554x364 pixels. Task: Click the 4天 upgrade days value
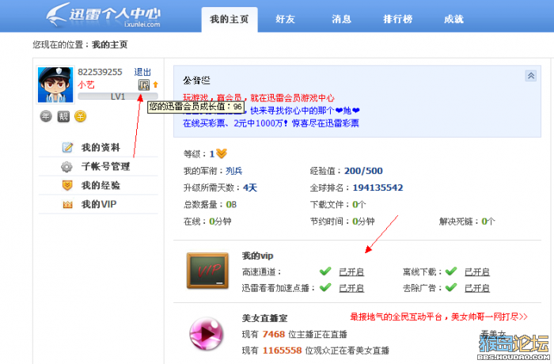(x=250, y=188)
